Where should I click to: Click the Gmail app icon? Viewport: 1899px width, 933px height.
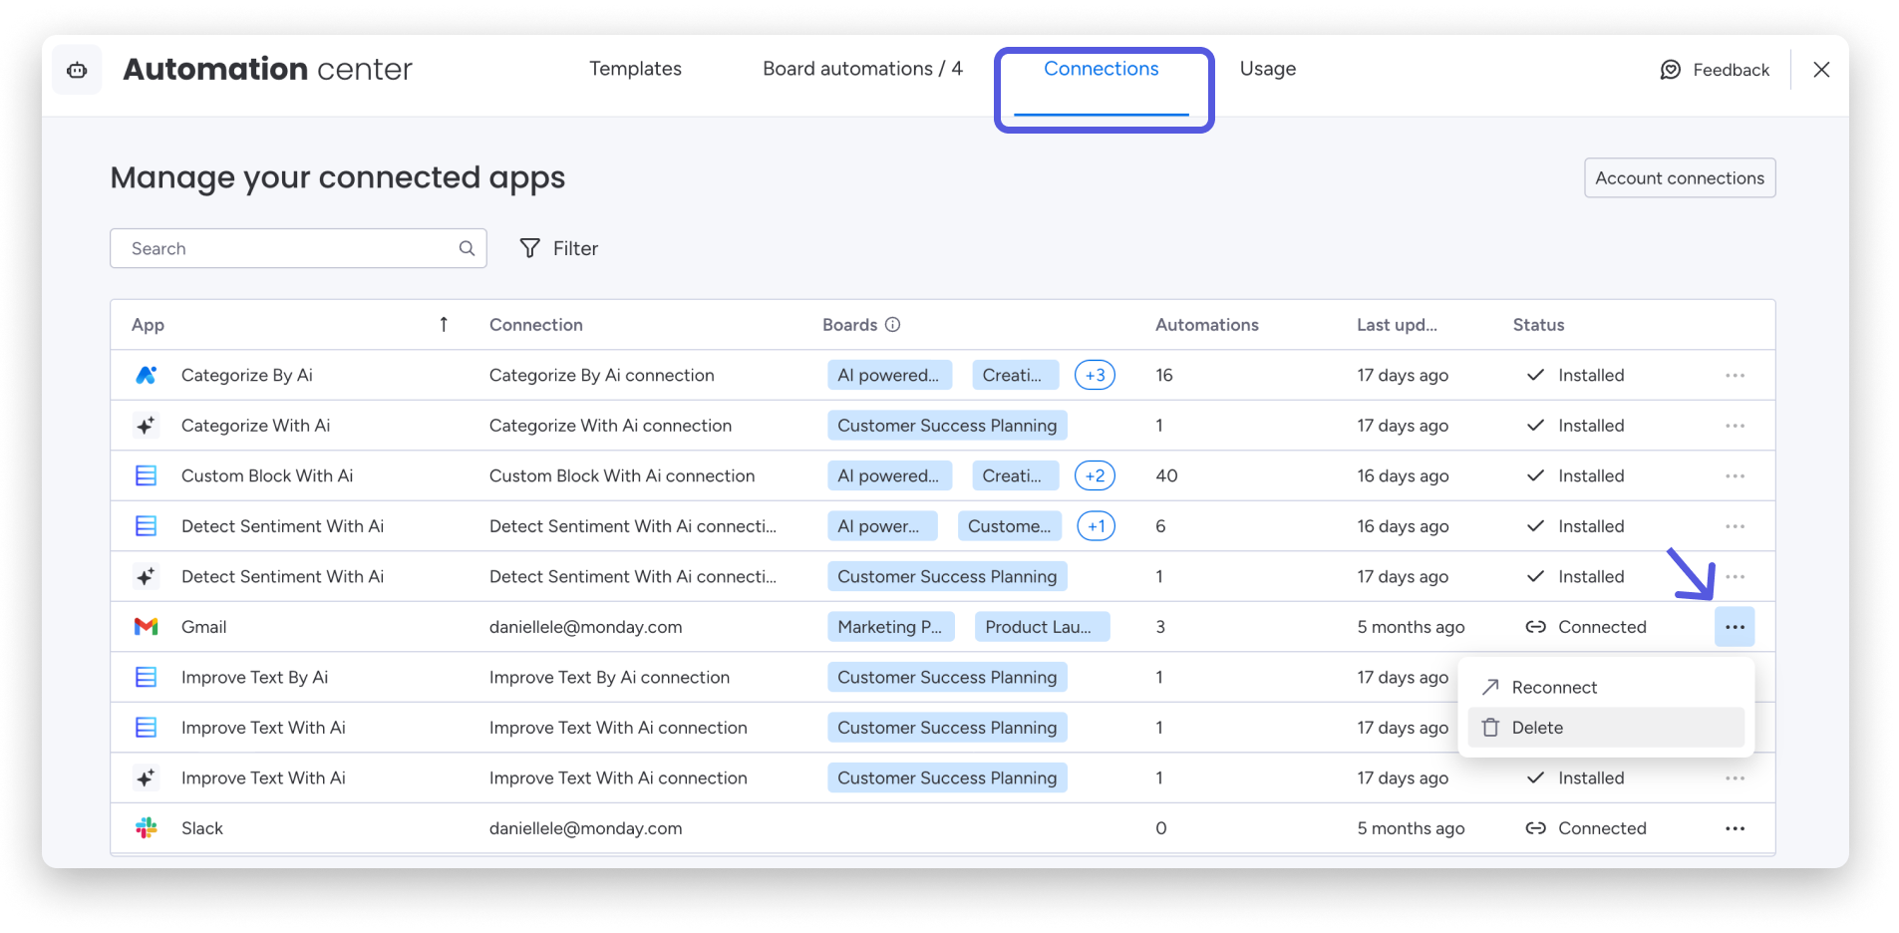(x=146, y=626)
